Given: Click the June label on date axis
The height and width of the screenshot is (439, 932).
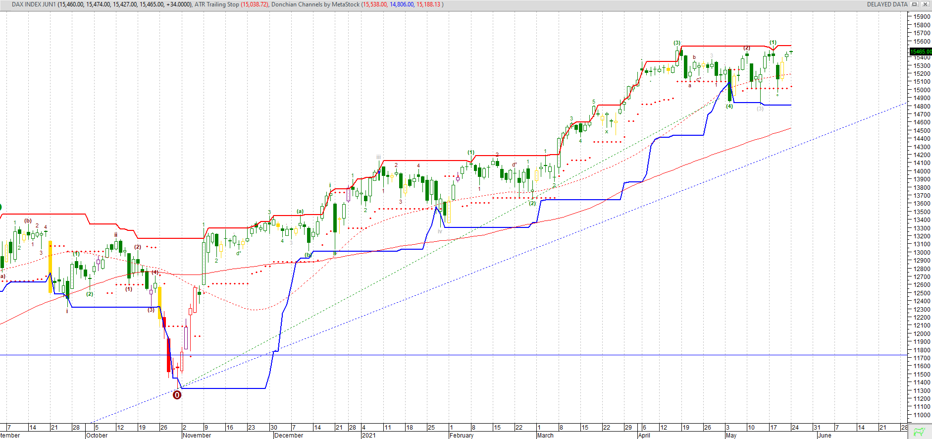Looking at the screenshot, I should pyautogui.click(x=825, y=436).
